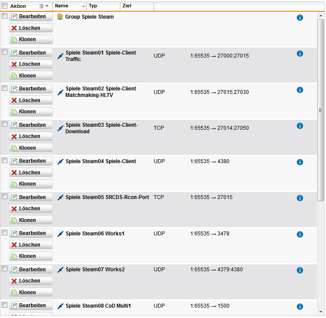Click service icon of Spiele Steam04 Spiele-Client
The height and width of the screenshot is (318, 326).
[60, 162]
